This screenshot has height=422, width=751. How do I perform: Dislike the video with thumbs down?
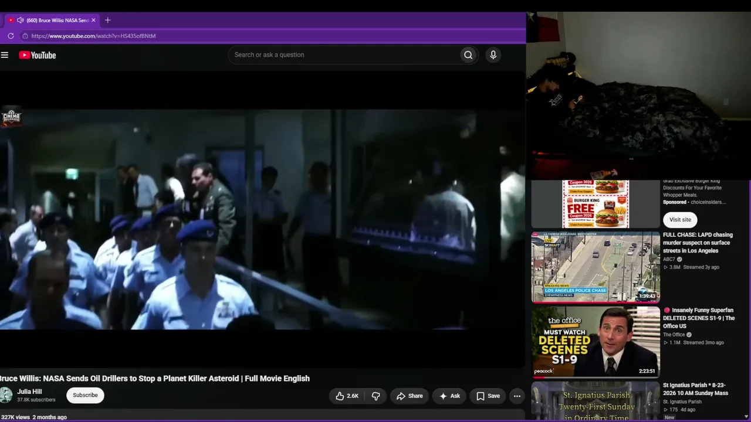(x=376, y=396)
